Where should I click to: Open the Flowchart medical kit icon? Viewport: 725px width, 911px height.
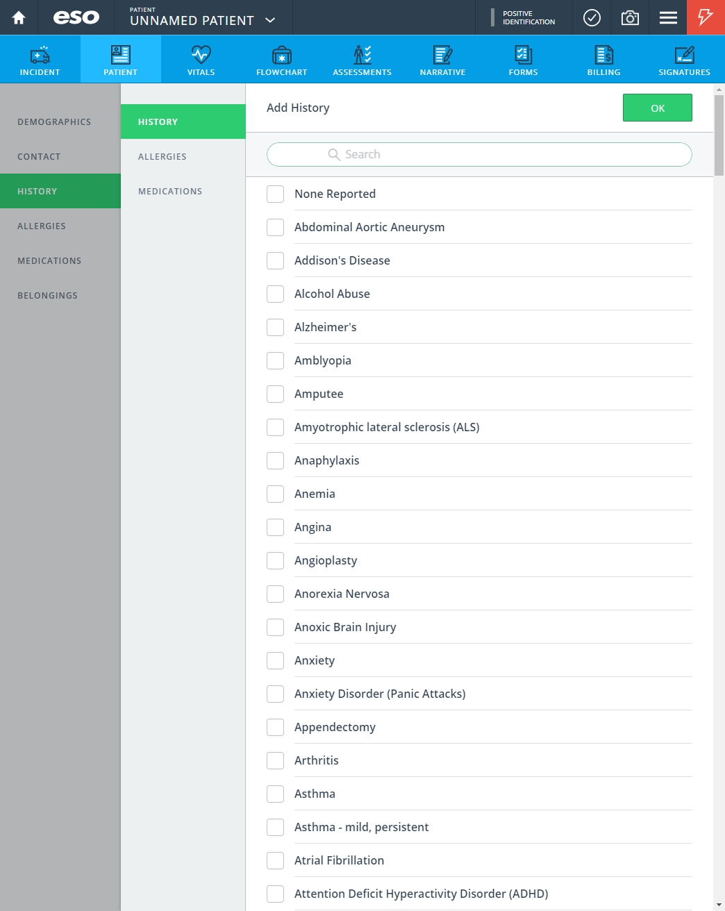click(x=281, y=55)
